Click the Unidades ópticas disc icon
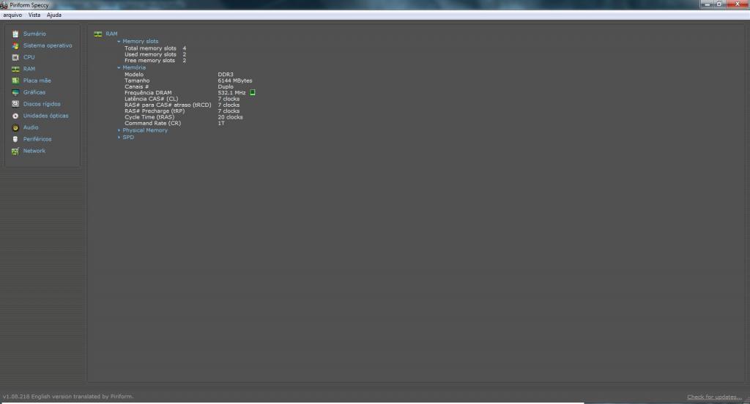This screenshot has width=750, height=404. pos(15,116)
